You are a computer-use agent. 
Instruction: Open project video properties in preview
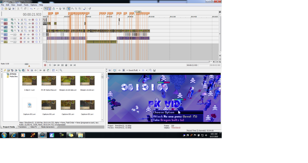109,70
